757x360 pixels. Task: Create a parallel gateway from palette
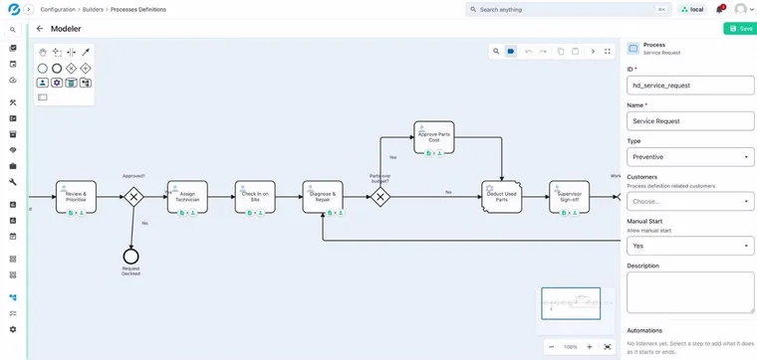86,69
